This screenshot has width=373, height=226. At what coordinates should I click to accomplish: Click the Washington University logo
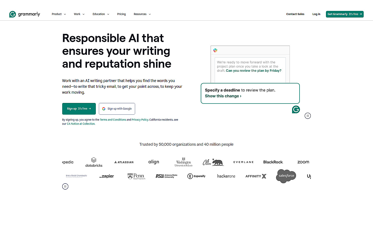(x=184, y=162)
